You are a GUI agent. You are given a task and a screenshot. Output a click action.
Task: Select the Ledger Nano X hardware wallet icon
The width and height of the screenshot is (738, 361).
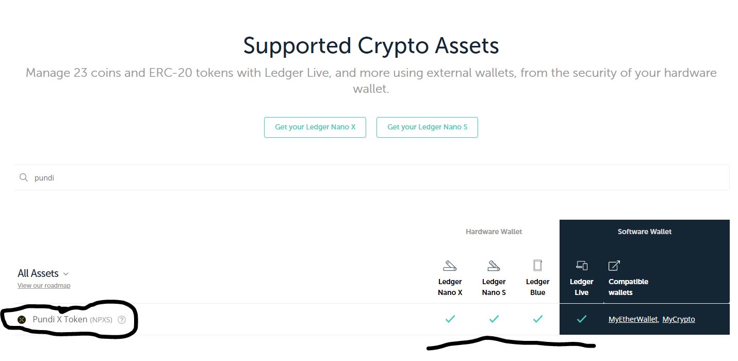[450, 265]
